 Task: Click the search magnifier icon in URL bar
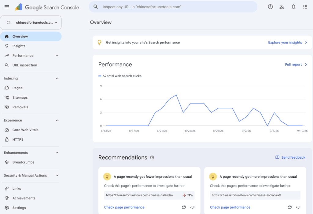[x=96, y=7]
